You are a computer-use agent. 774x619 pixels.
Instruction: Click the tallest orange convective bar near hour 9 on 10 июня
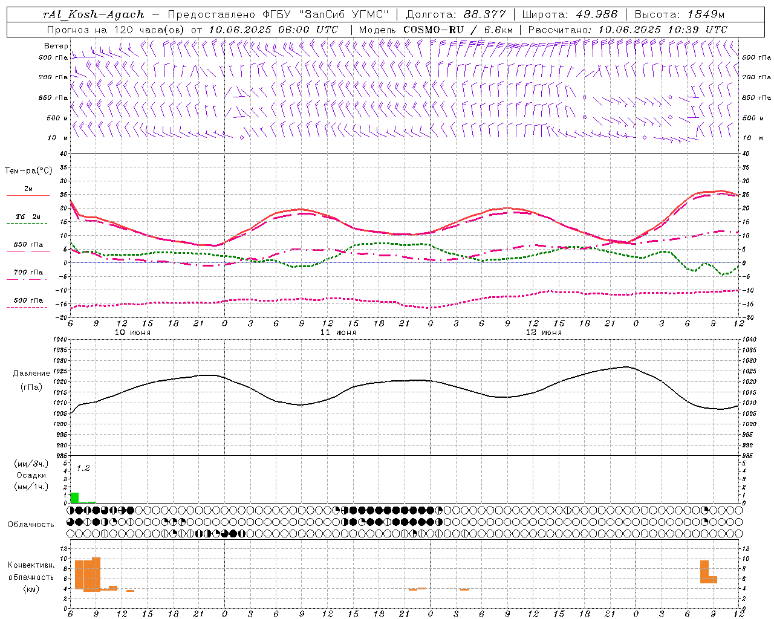96,574
